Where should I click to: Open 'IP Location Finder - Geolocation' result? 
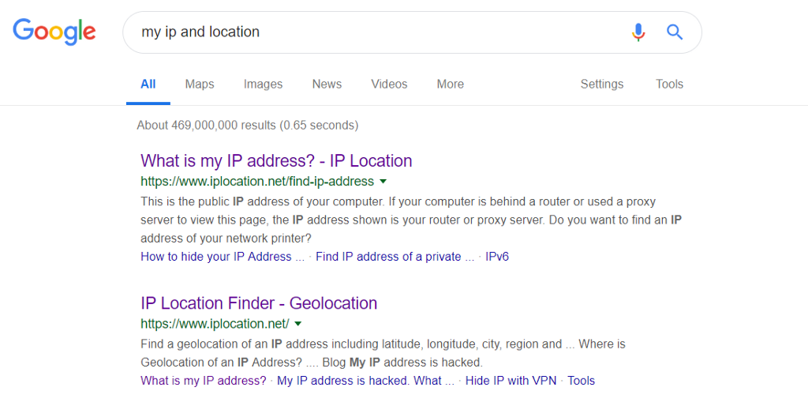coord(259,303)
